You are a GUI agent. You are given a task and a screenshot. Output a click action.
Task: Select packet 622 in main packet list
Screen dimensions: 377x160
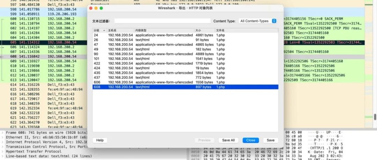pos(43,122)
